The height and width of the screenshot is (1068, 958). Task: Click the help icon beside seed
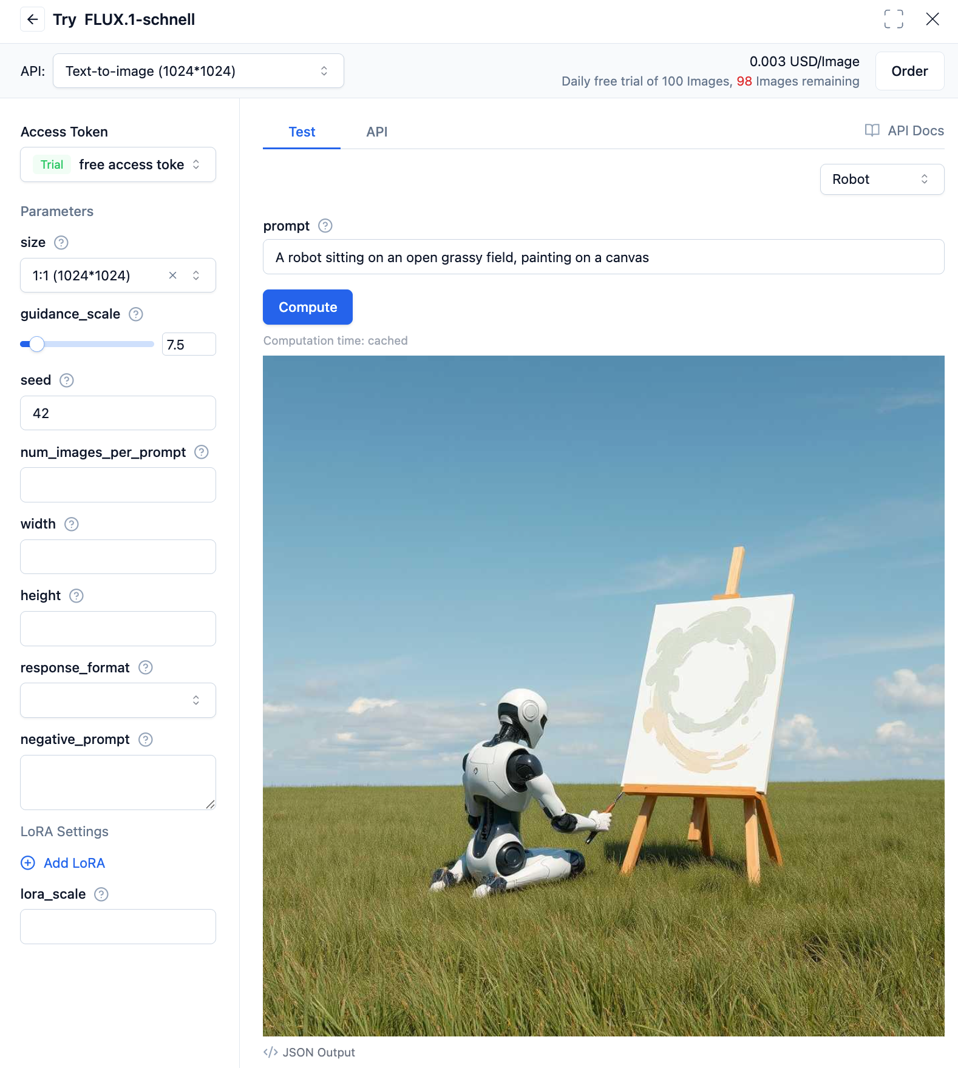click(x=67, y=380)
